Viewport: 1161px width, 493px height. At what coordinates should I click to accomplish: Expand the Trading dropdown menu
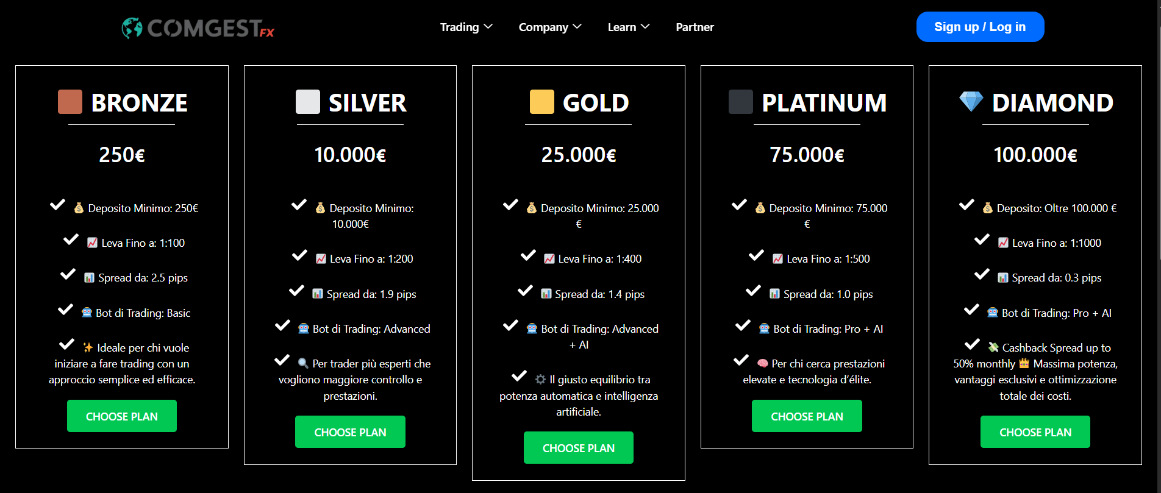466,27
